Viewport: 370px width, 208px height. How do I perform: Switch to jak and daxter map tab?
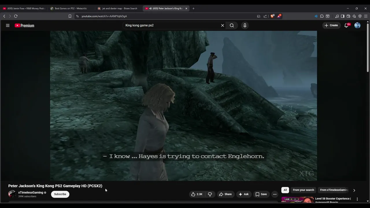(x=119, y=8)
